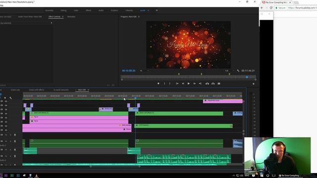Click the current timecode field in program monitor
The height and width of the screenshot is (178, 317).
pyautogui.click(x=129, y=71)
